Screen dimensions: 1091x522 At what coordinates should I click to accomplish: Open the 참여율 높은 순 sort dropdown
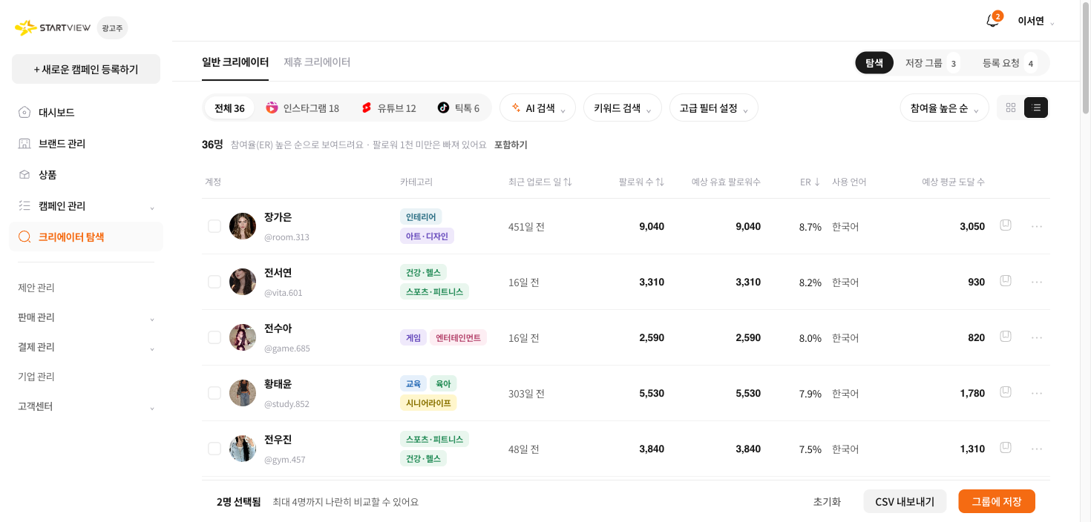tap(944, 108)
